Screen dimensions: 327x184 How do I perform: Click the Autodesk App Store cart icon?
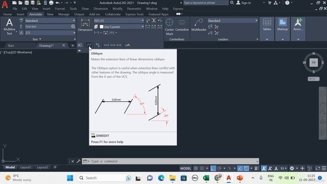269,3
